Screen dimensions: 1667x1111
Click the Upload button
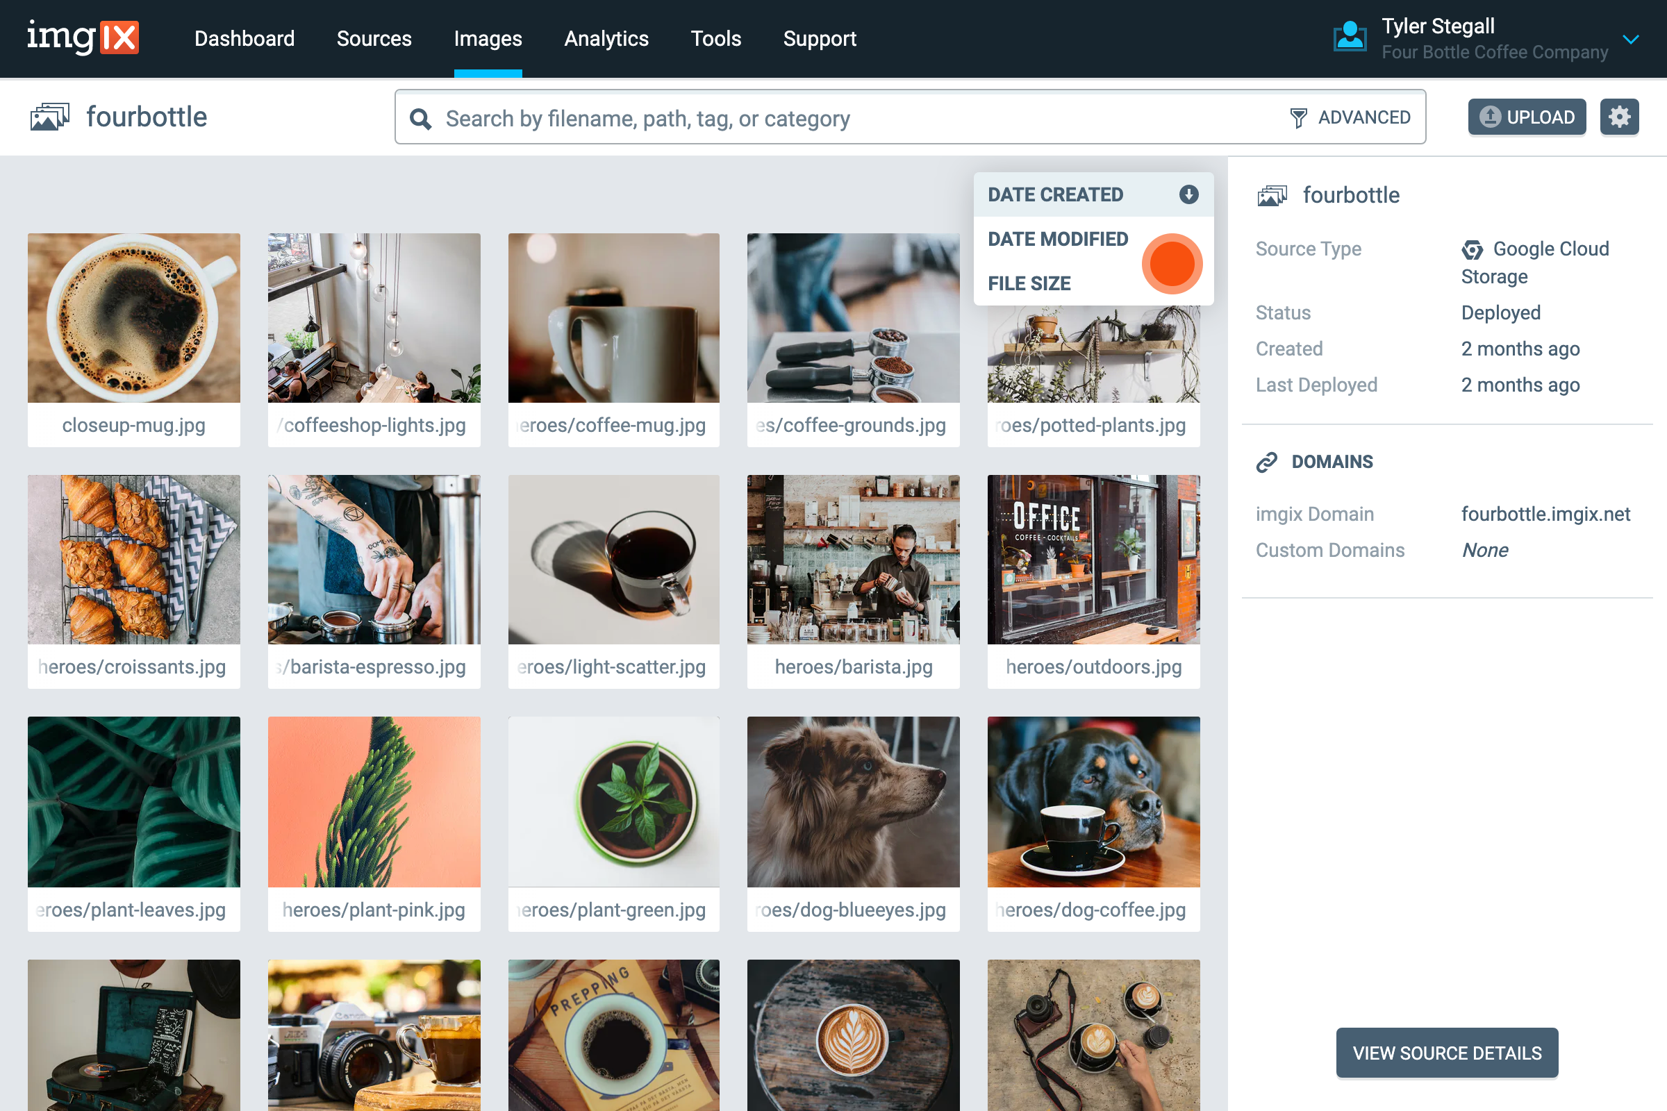[x=1527, y=116]
